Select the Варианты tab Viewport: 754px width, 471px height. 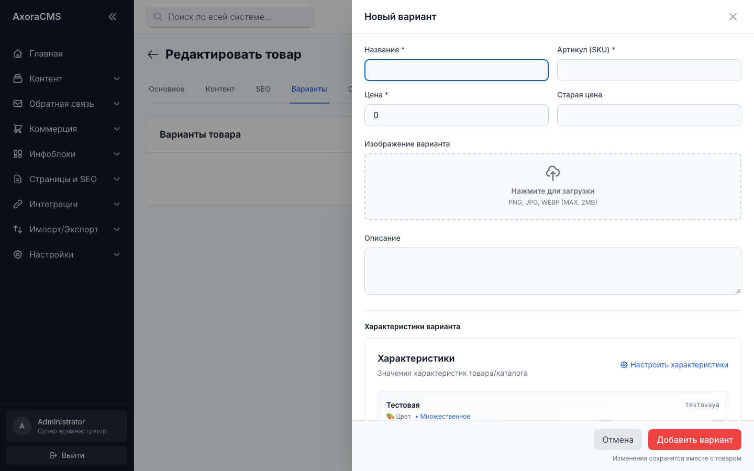coord(309,89)
